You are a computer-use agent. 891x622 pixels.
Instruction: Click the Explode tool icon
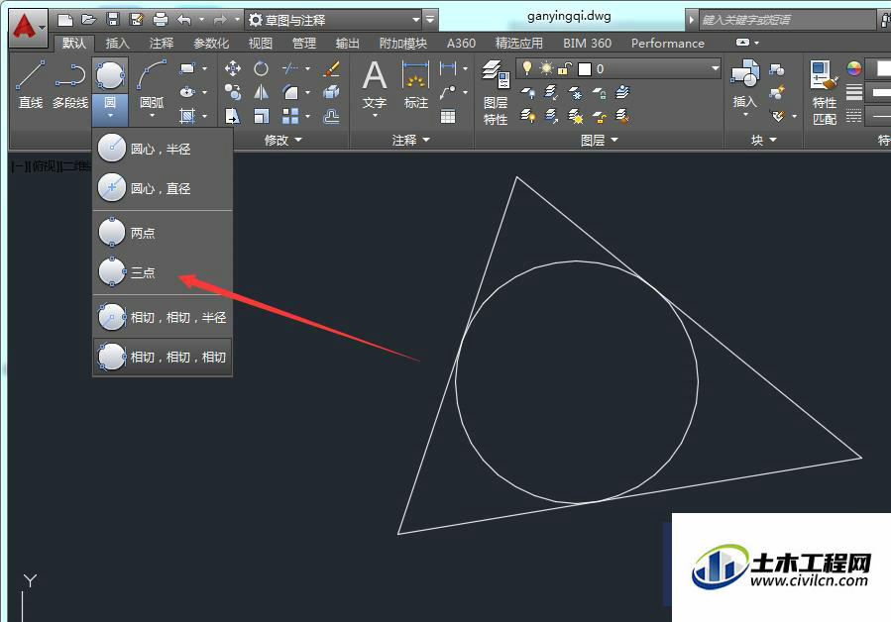pyautogui.click(x=331, y=92)
